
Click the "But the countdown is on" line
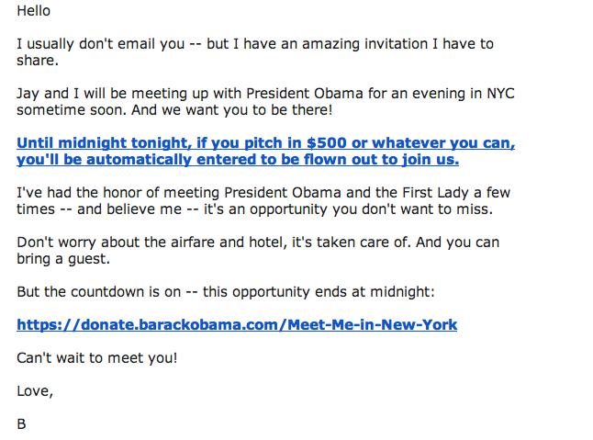(x=226, y=292)
